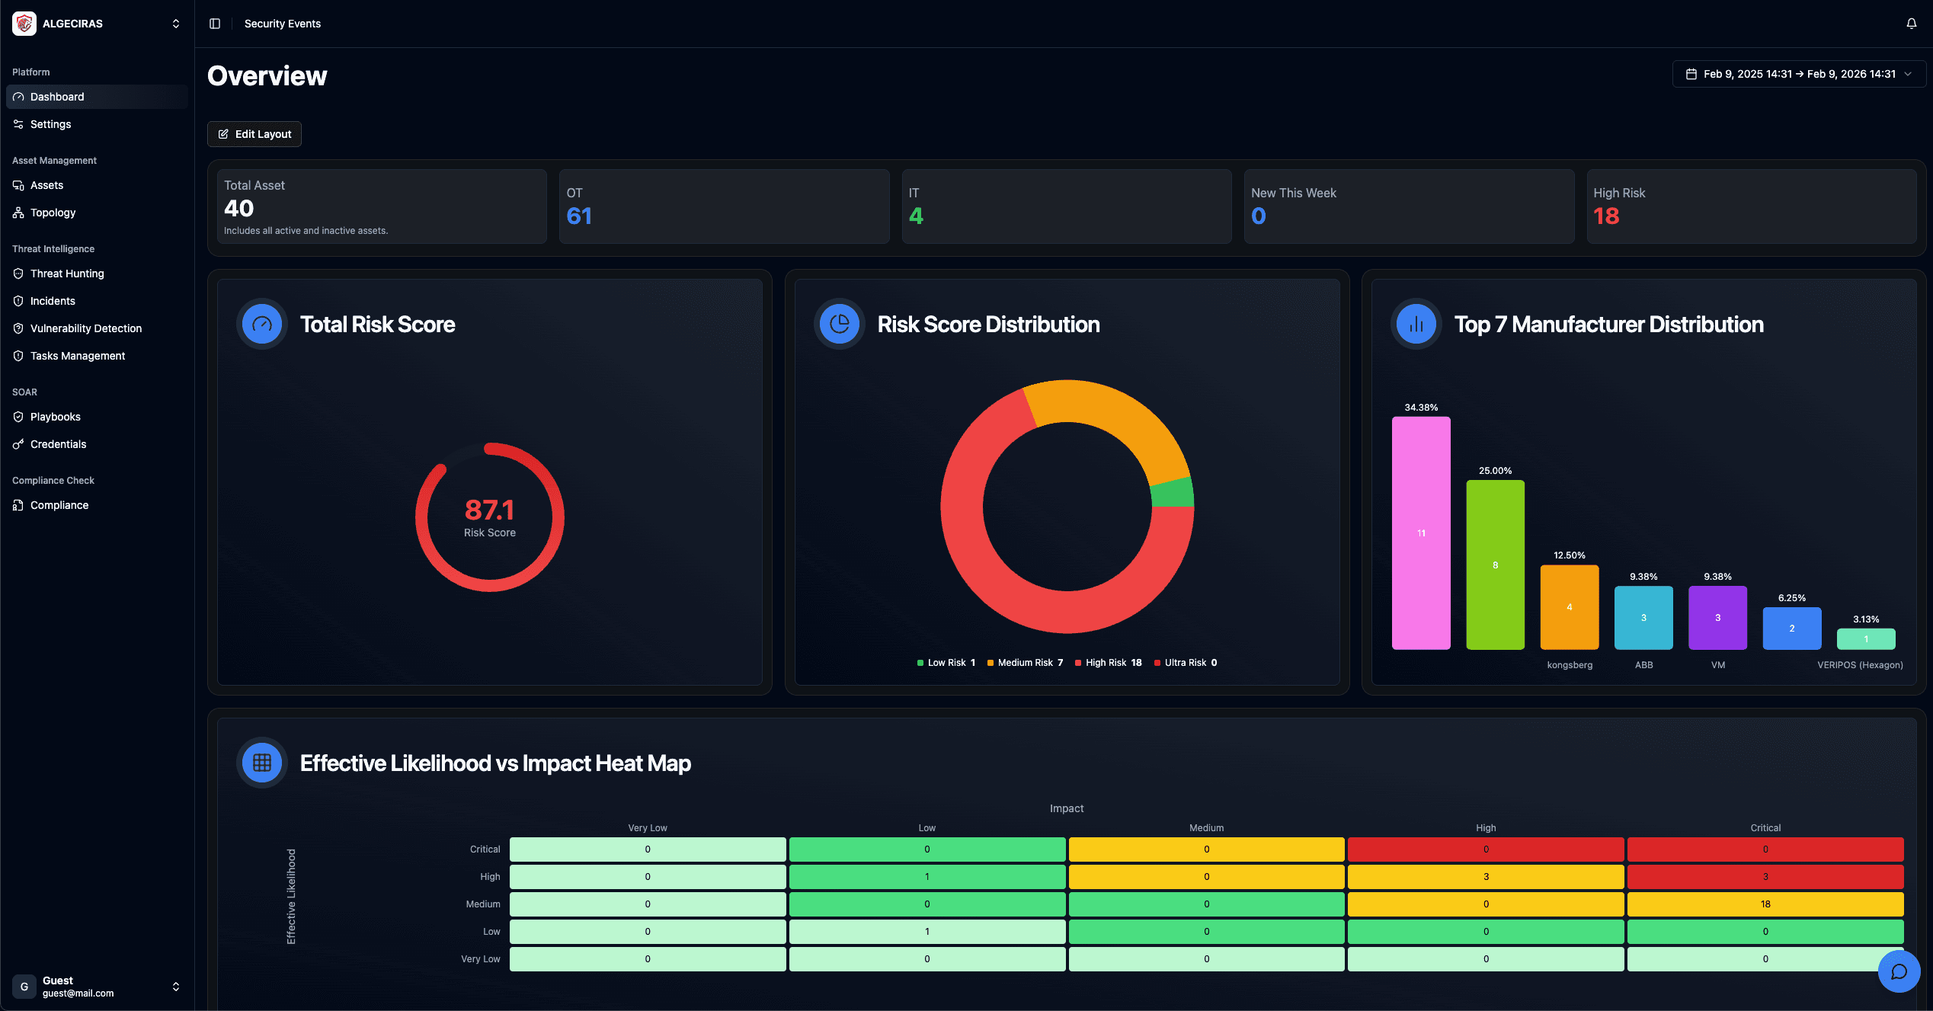Click the Total Risk Score gauge icon
Screen dimensions: 1933x1011
coord(261,324)
